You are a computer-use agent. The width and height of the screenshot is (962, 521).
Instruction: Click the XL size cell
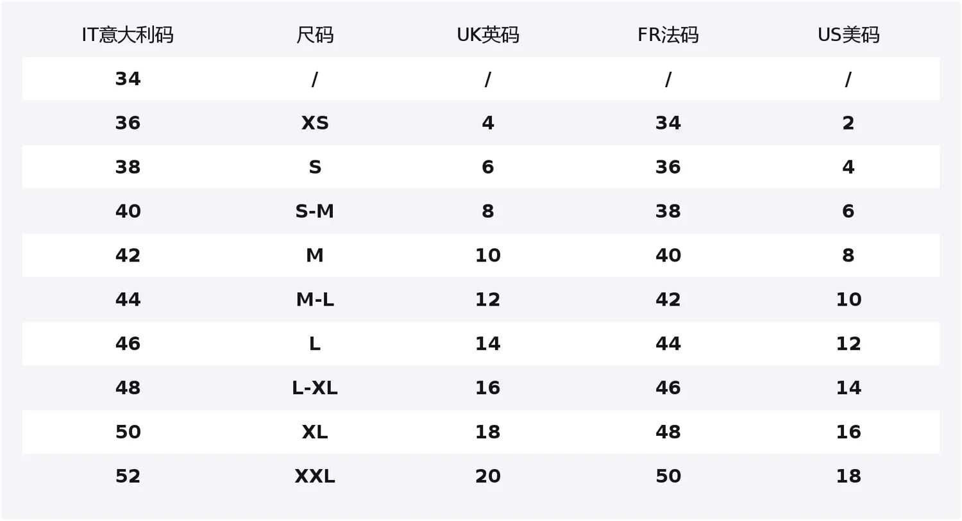tap(315, 432)
